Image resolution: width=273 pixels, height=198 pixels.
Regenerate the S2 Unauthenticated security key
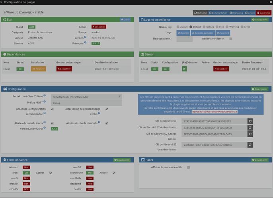[250, 145]
